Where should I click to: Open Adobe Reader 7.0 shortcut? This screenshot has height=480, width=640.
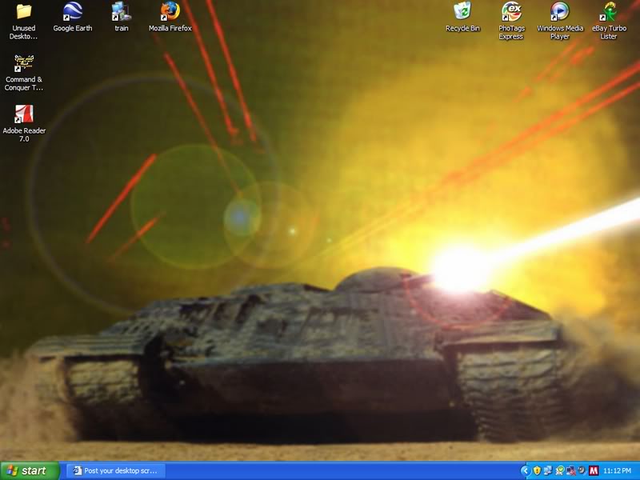[x=24, y=124]
